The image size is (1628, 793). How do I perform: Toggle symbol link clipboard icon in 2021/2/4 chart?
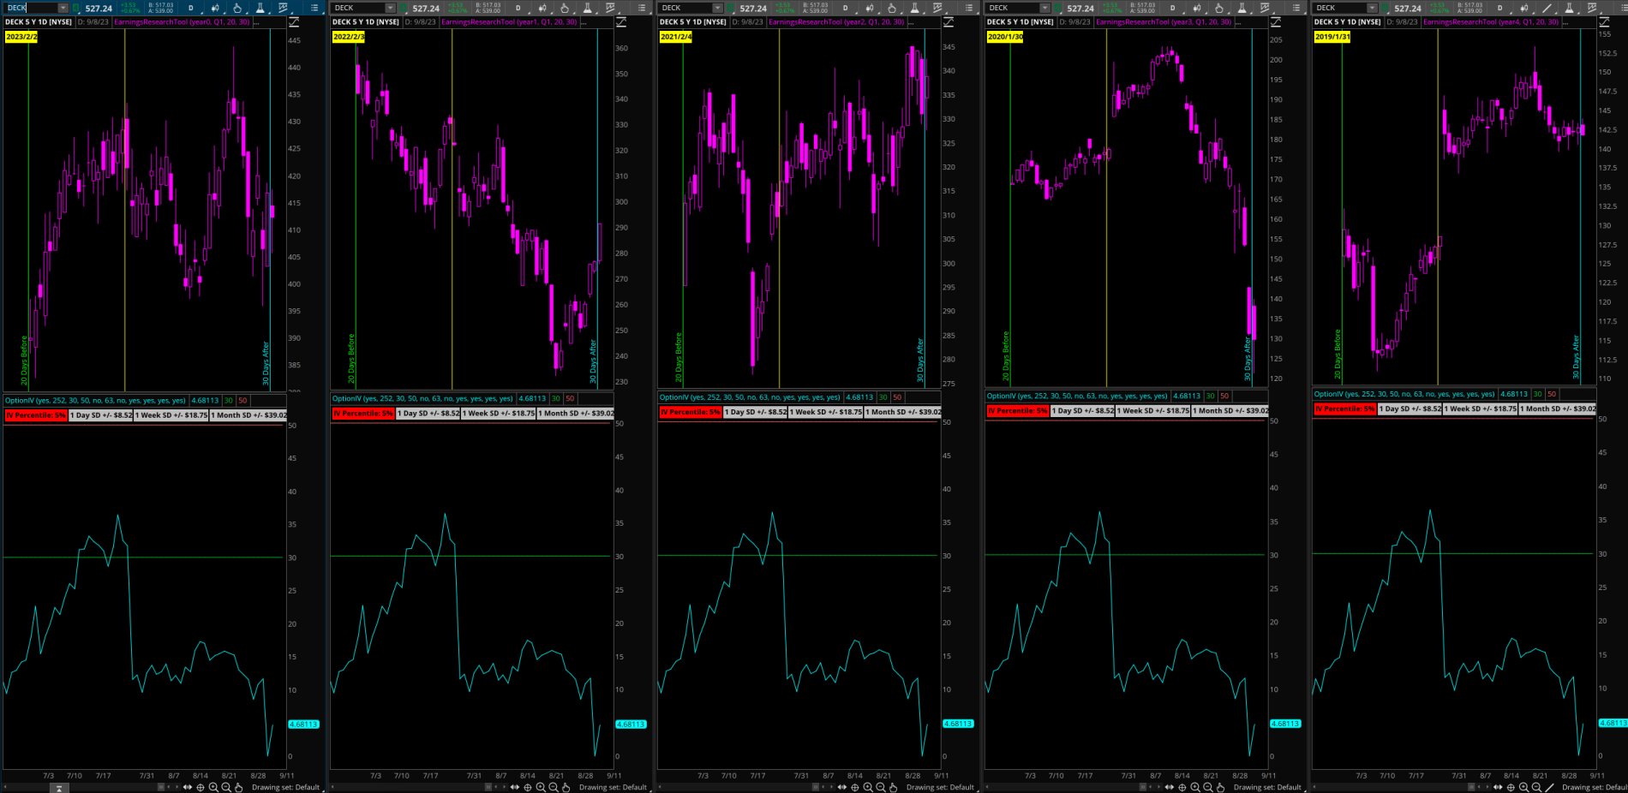click(731, 8)
